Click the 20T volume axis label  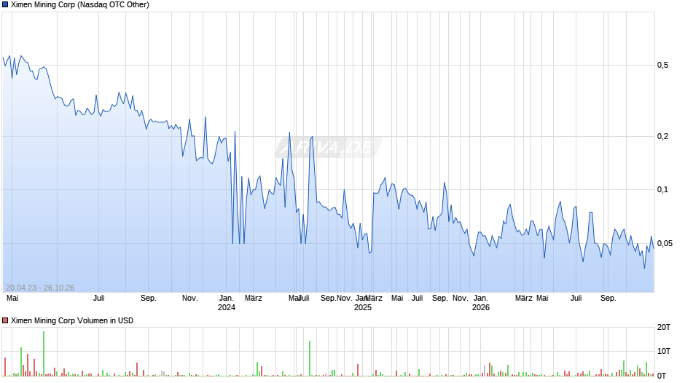(x=664, y=327)
